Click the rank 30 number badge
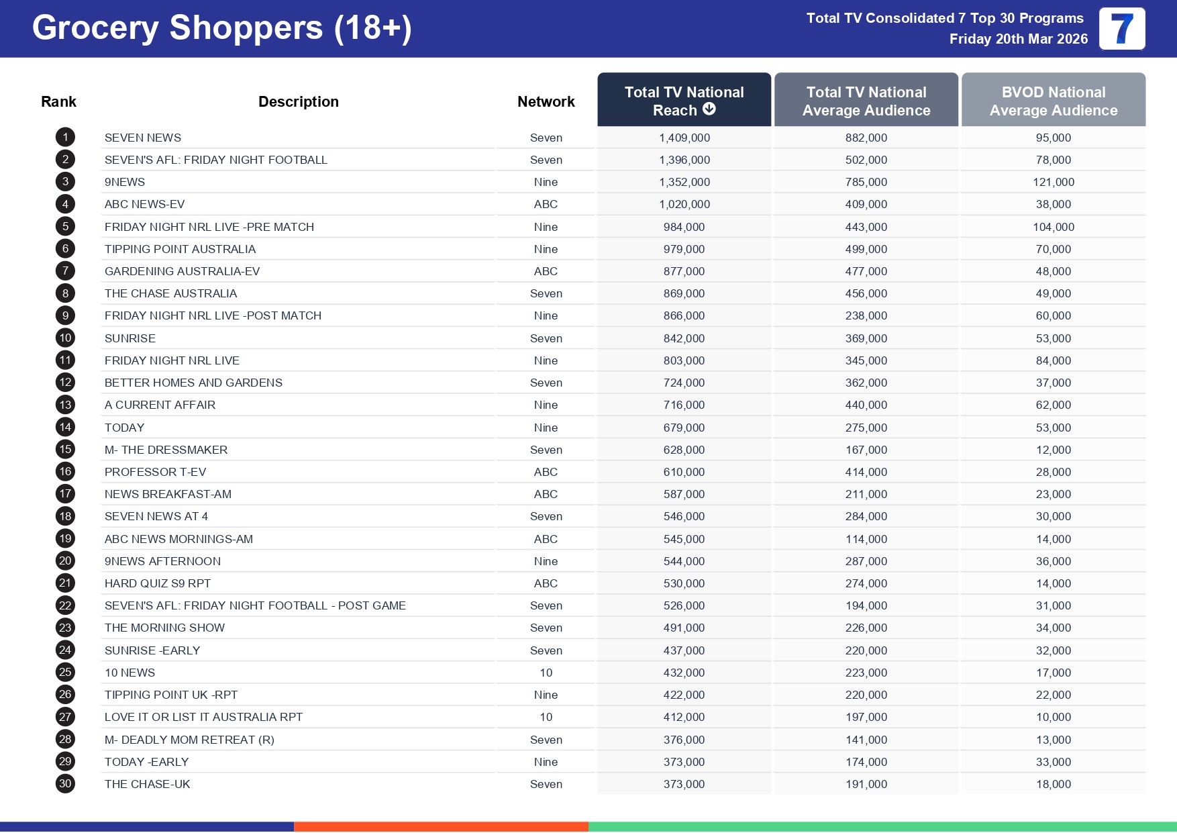Image resolution: width=1177 pixels, height=833 pixels. click(65, 784)
